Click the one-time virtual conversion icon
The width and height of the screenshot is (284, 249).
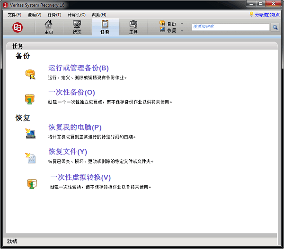point(32,184)
